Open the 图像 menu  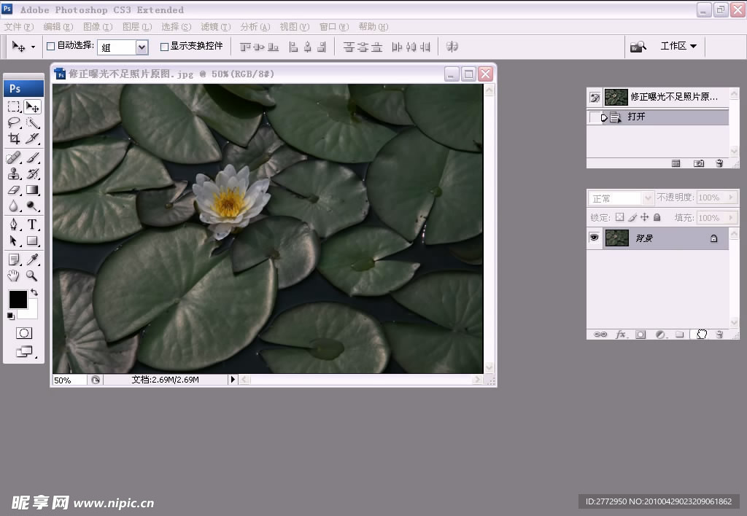pyautogui.click(x=96, y=27)
